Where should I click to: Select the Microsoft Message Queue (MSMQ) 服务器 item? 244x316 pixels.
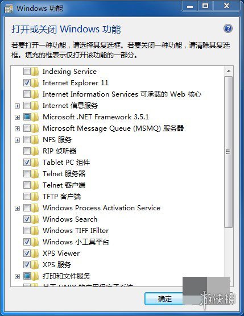(113, 128)
